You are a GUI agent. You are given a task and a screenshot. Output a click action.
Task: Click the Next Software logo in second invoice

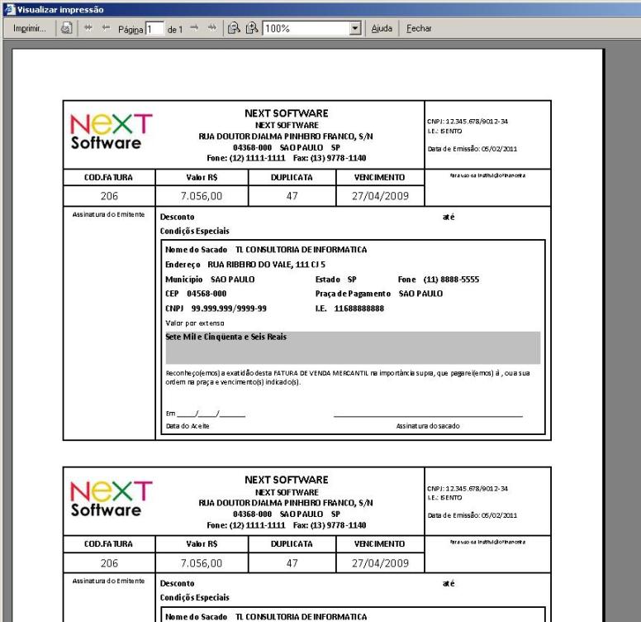coord(111,499)
